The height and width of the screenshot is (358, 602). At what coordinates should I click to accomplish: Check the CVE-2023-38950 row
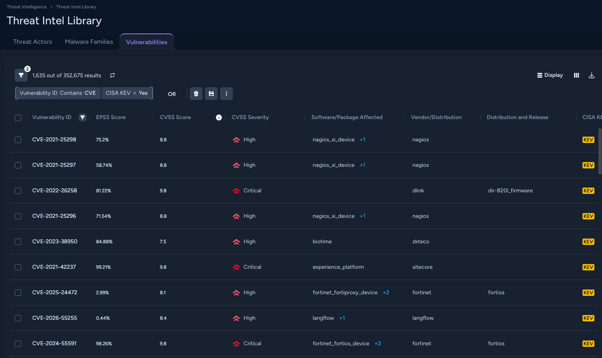(x=18, y=242)
